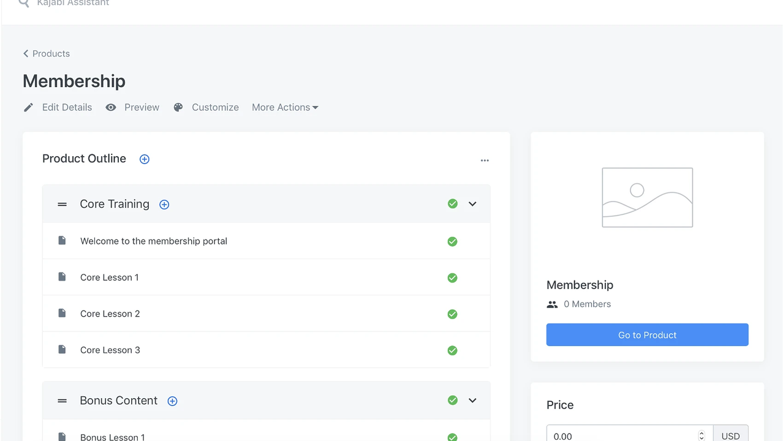Image resolution: width=783 pixels, height=441 pixels.
Task: Add content with the Product Outline plus icon
Action: pos(144,159)
